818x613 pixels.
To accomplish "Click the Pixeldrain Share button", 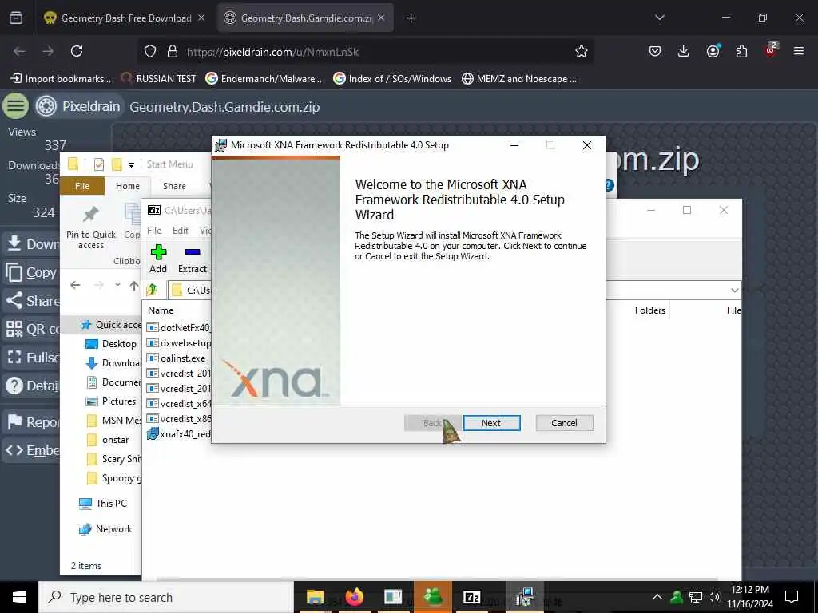I will pyautogui.click(x=31, y=301).
